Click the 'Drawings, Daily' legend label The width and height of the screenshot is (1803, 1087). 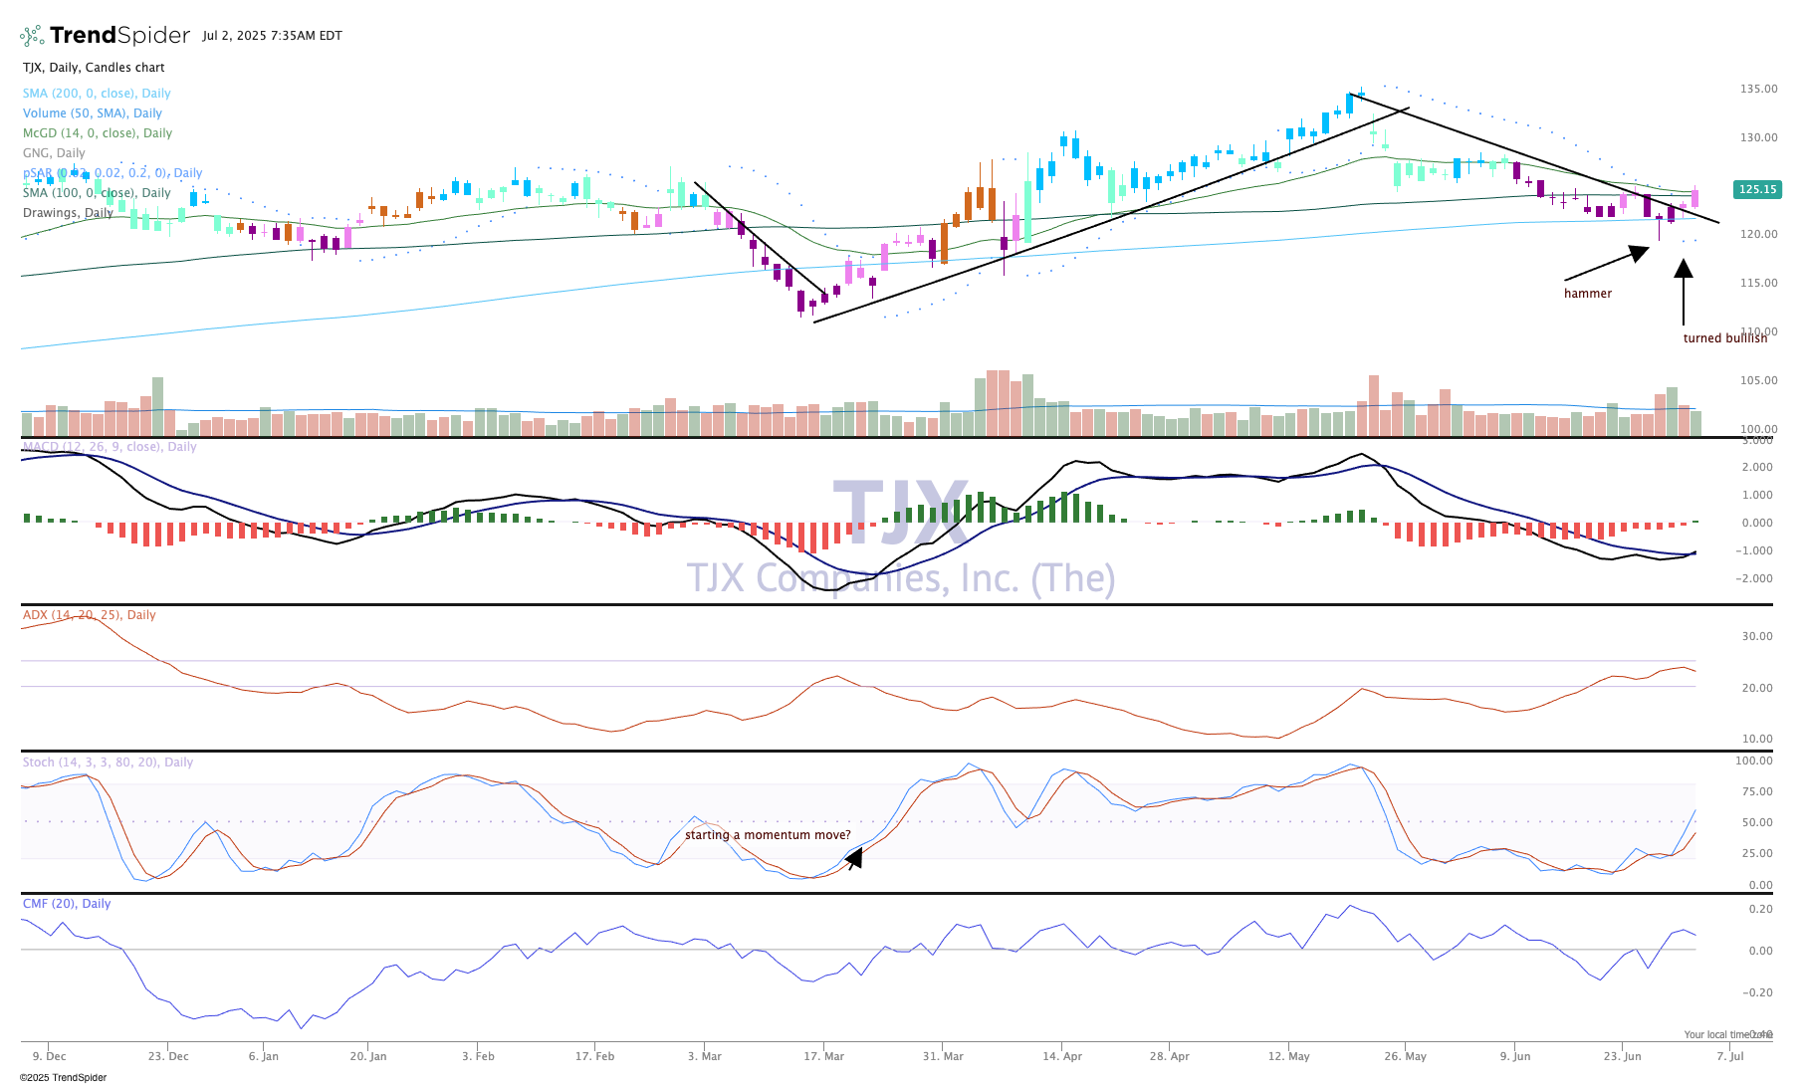coord(68,213)
